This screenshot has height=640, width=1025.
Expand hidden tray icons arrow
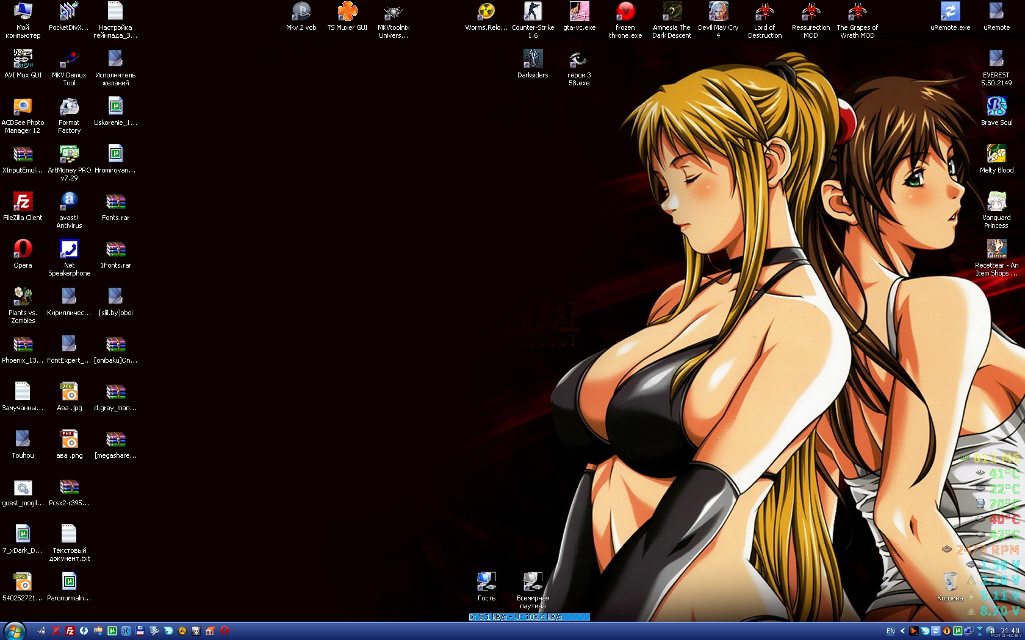pos(902,631)
